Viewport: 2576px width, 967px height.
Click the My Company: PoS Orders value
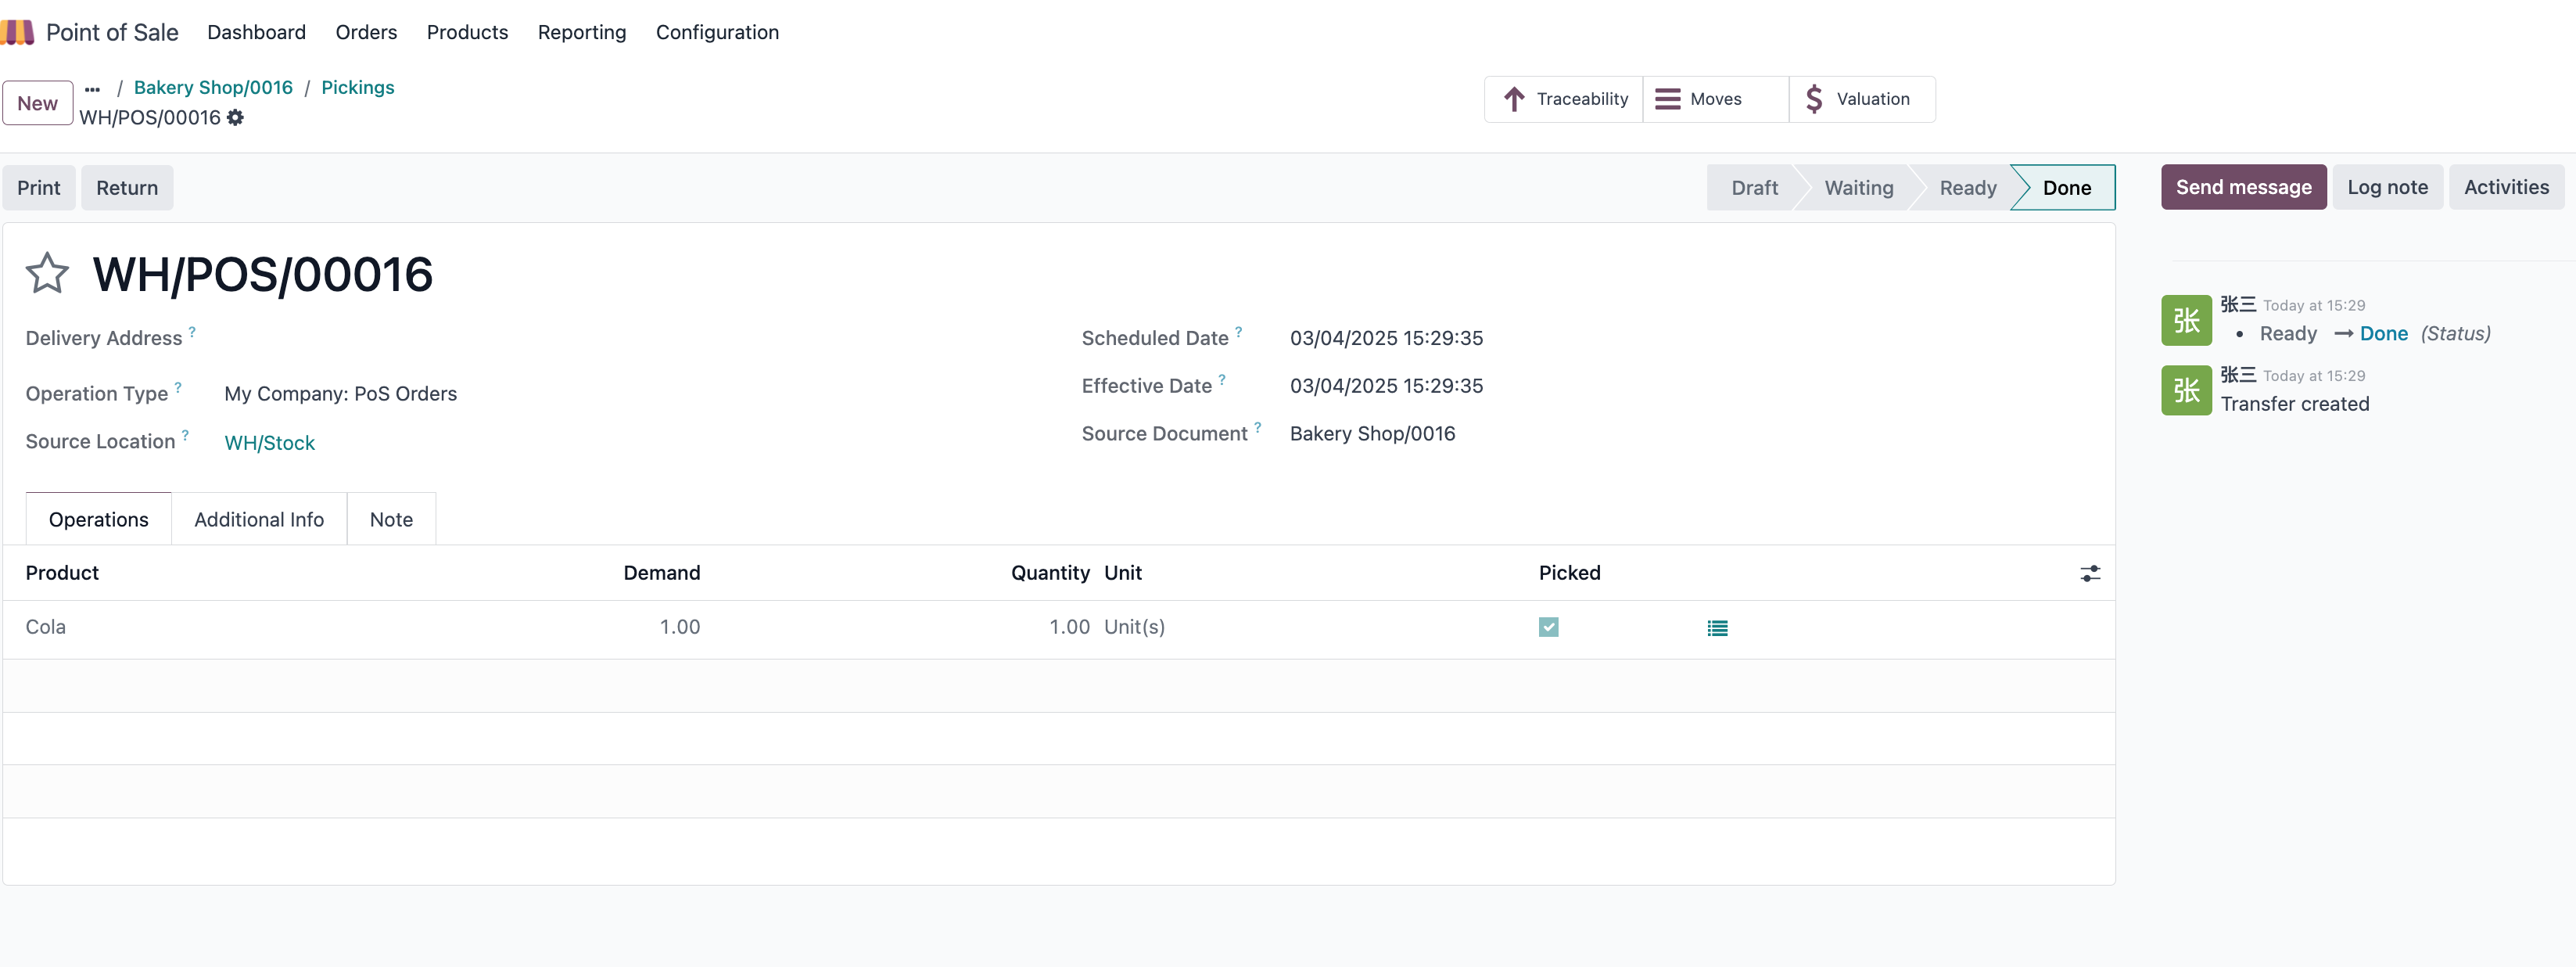tap(340, 394)
